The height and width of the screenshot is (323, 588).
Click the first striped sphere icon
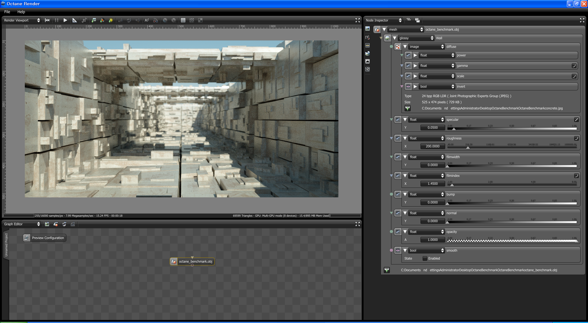165,20
